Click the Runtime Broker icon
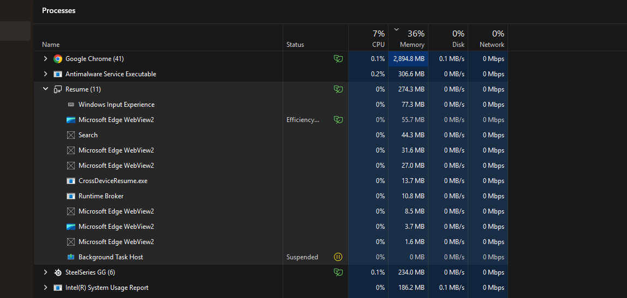This screenshot has height=298, width=627. click(x=71, y=196)
